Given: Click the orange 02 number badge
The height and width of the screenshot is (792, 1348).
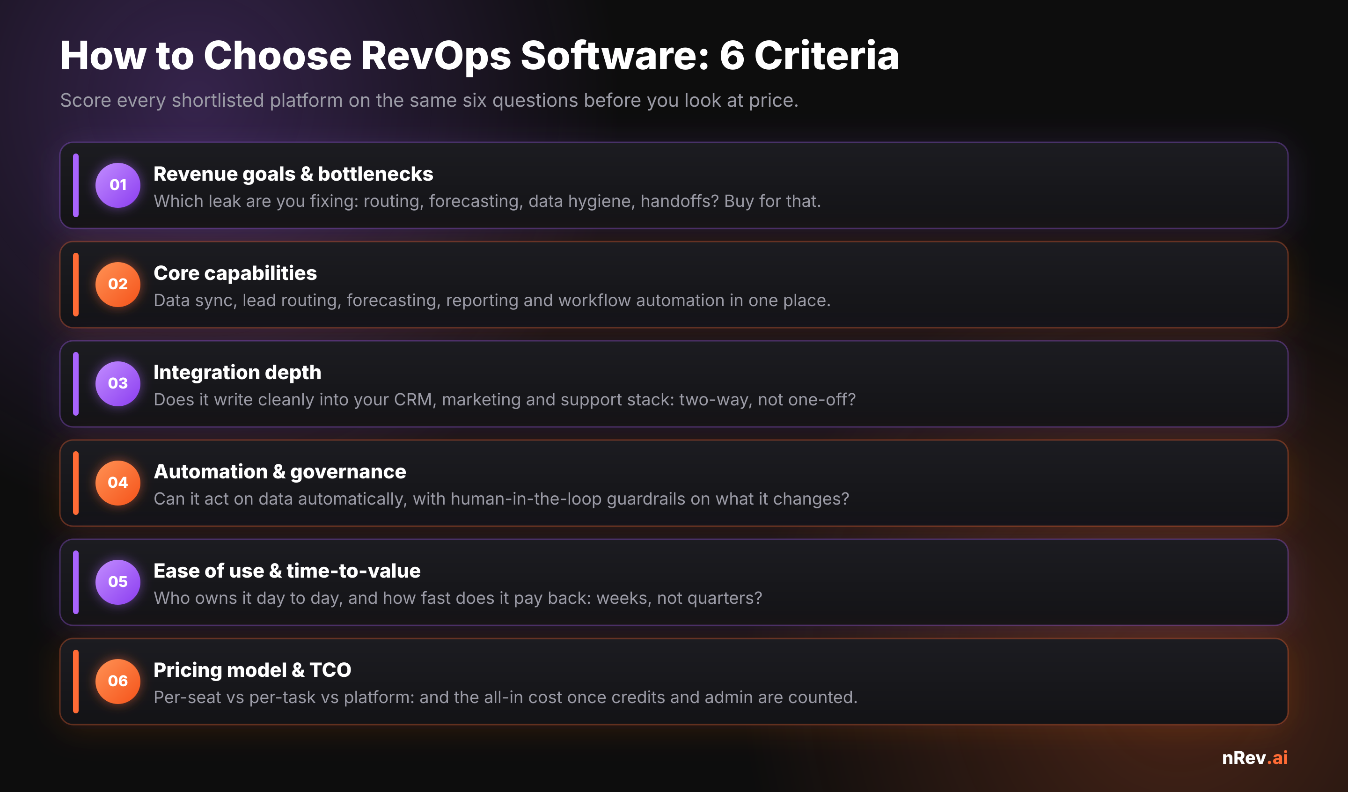Looking at the screenshot, I should coord(117,284).
